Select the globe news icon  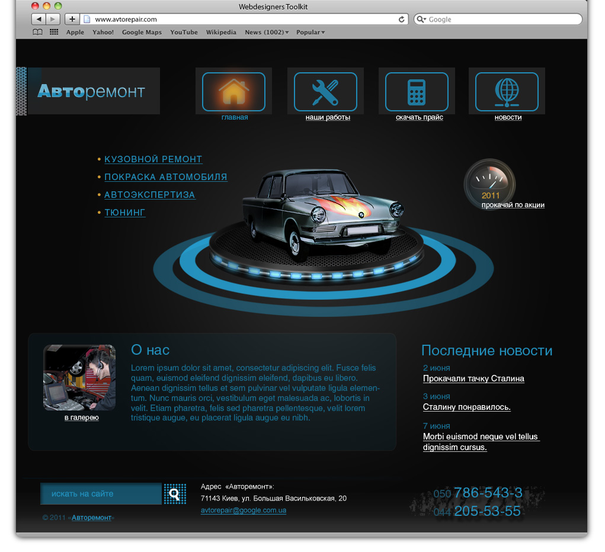[x=507, y=92]
